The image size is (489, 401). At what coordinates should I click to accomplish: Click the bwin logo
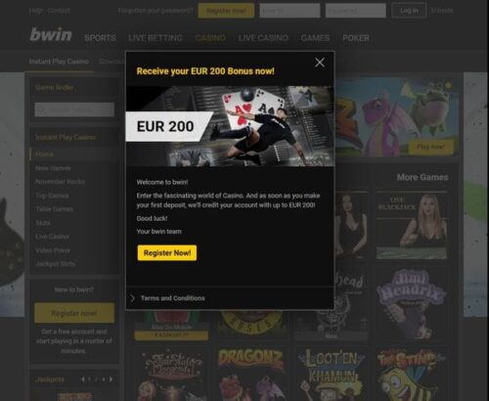51,35
